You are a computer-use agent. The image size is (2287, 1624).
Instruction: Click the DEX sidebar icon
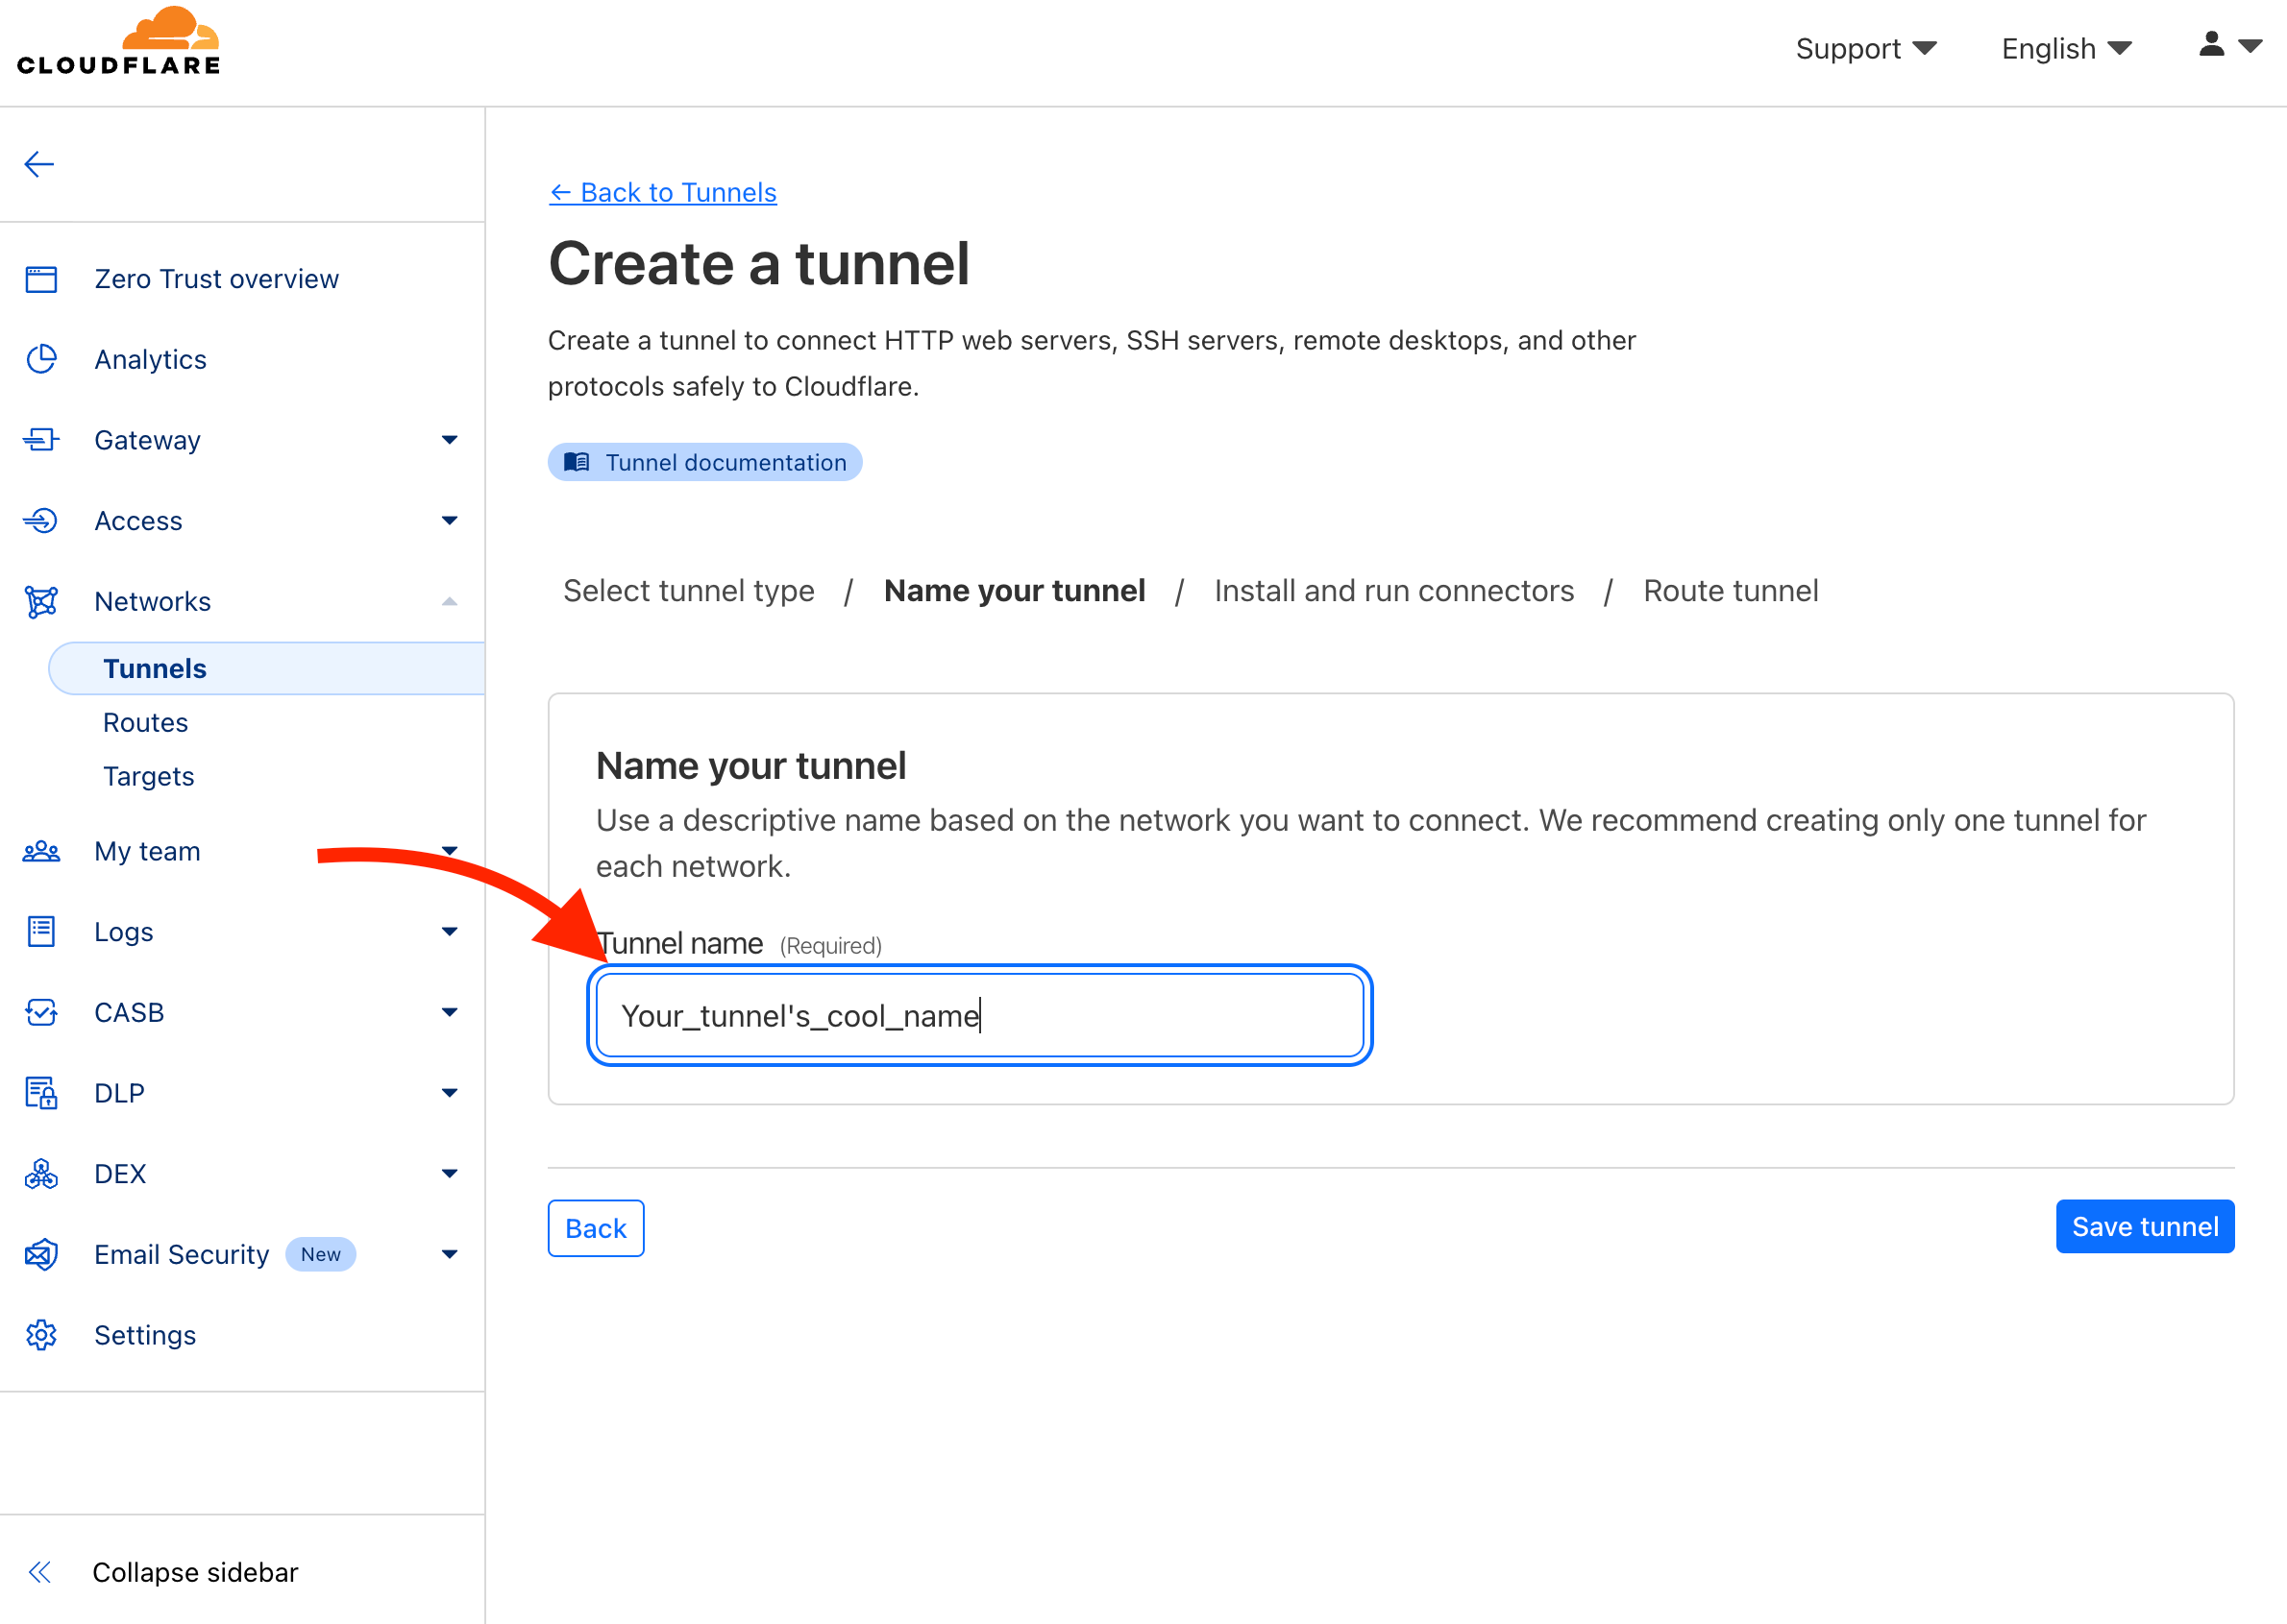click(x=41, y=1174)
